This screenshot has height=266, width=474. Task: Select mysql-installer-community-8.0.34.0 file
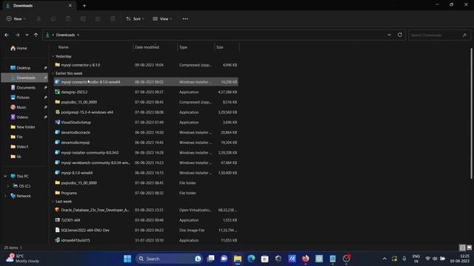click(x=146, y=153)
